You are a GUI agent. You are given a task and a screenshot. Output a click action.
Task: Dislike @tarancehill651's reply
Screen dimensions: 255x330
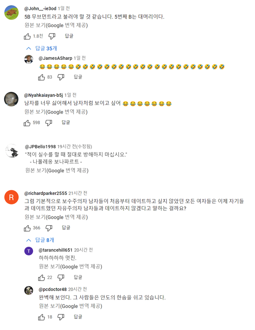61,278
